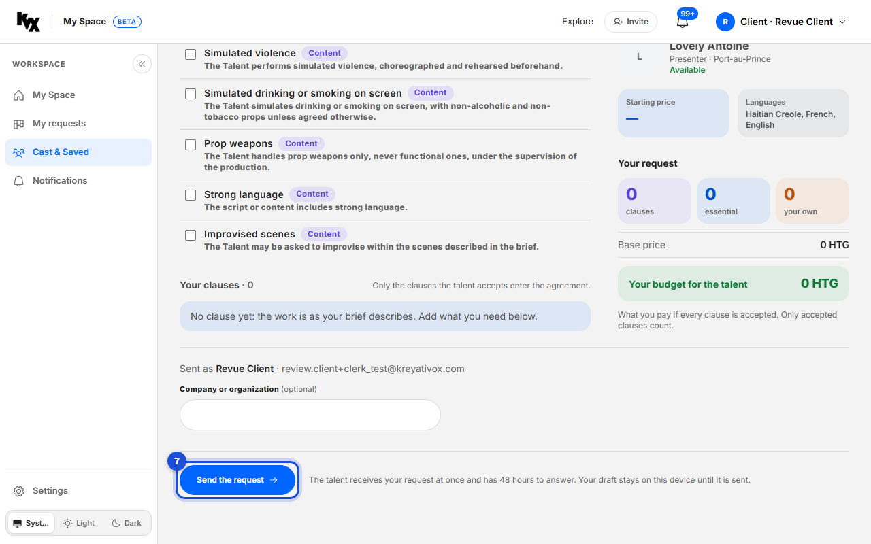
Task: Open My requests page
Action: [78, 124]
